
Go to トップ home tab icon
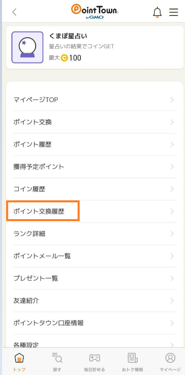pos(19,358)
